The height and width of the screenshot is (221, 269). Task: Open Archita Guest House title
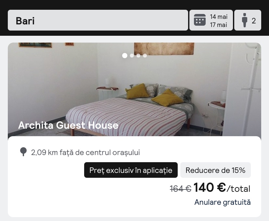coord(68,125)
